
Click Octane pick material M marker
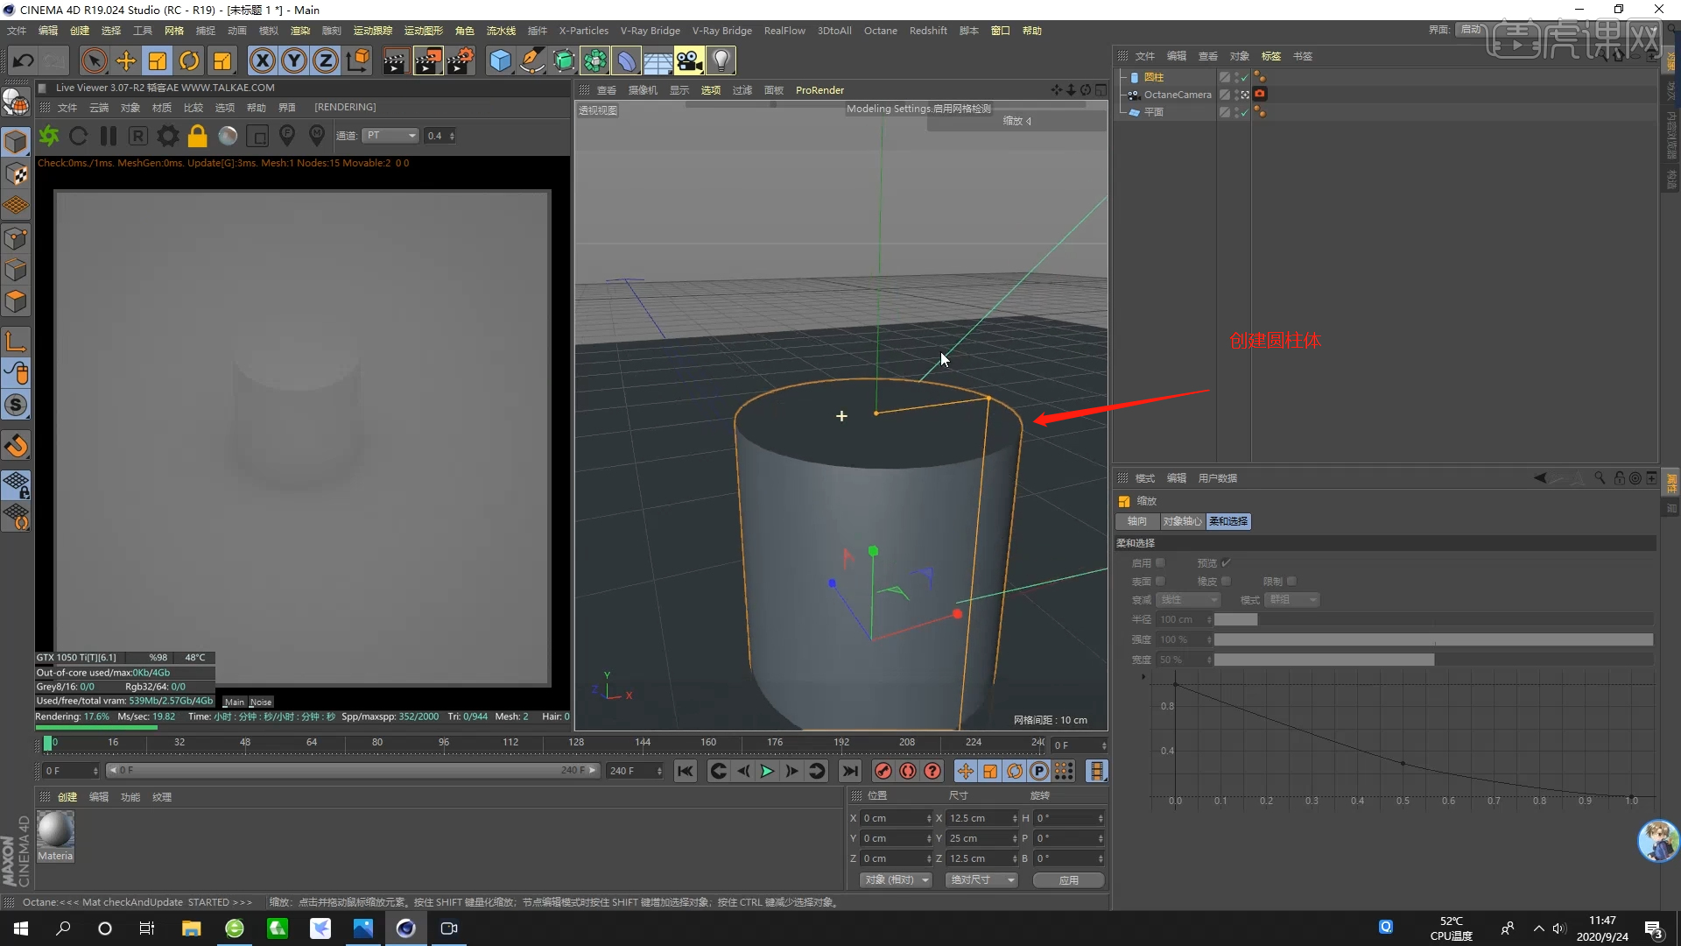click(x=317, y=135)
